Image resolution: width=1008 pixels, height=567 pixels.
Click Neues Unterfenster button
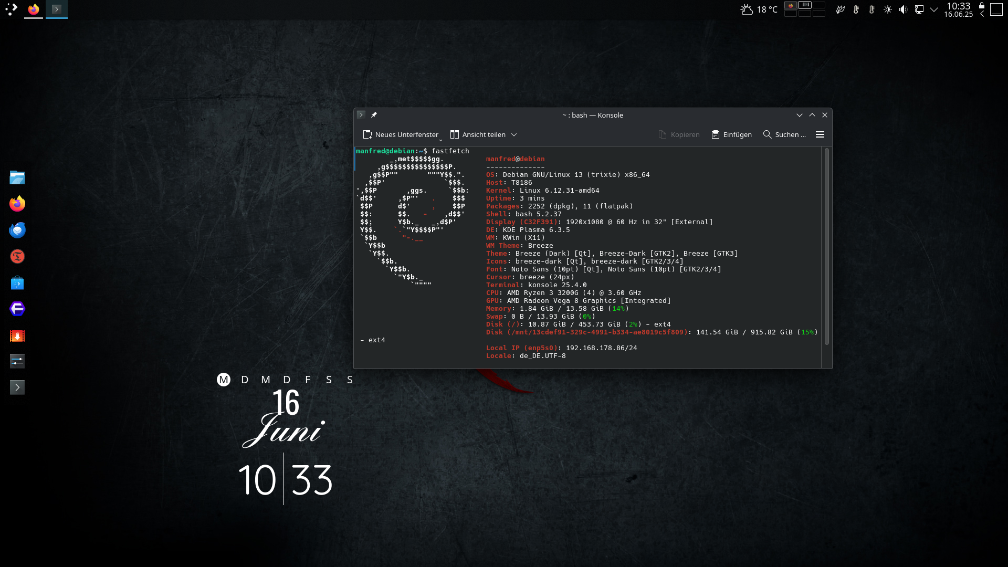point(401,135)
